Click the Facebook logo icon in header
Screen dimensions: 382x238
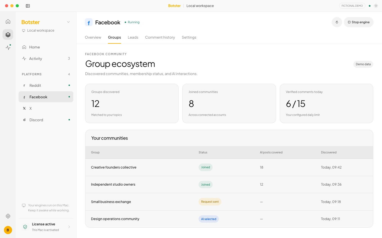(x=89, y=22)
